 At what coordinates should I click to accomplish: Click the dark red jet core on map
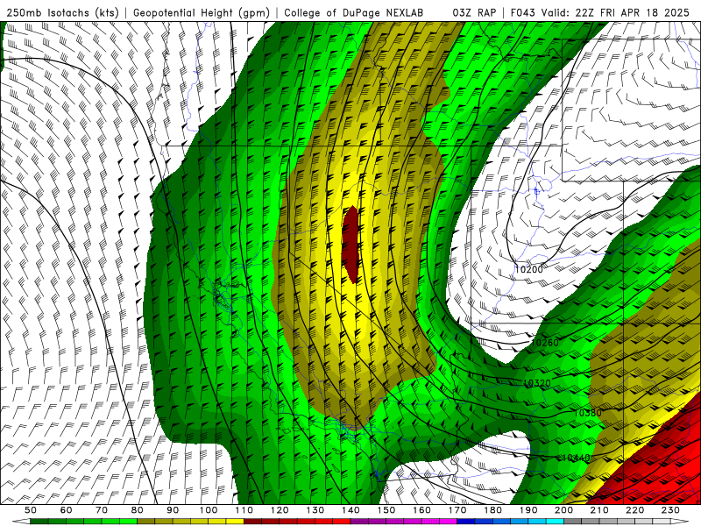(x=350, y=245)
